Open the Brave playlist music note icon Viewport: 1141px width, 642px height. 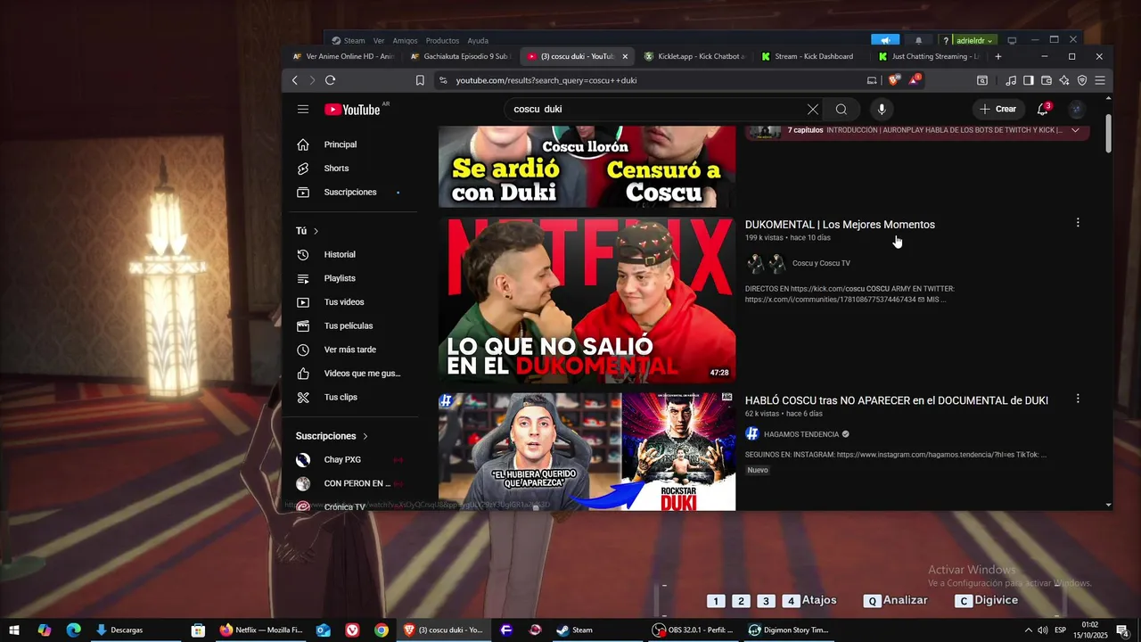(x=1010, y=80)
